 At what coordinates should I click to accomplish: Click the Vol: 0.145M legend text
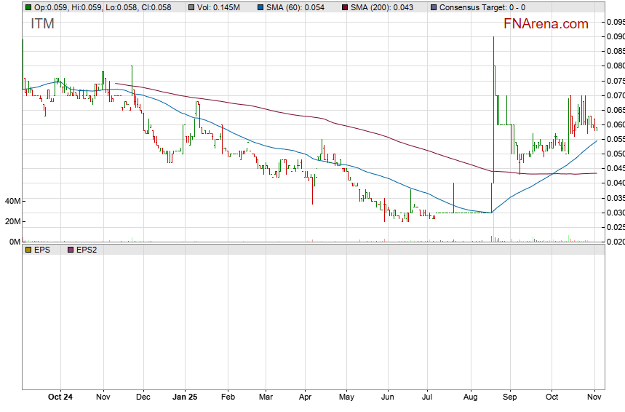[221, 7]
